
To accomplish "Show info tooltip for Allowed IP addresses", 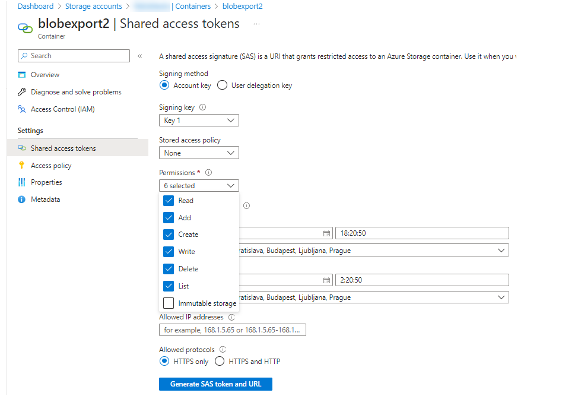I will (x=231, y=317).
